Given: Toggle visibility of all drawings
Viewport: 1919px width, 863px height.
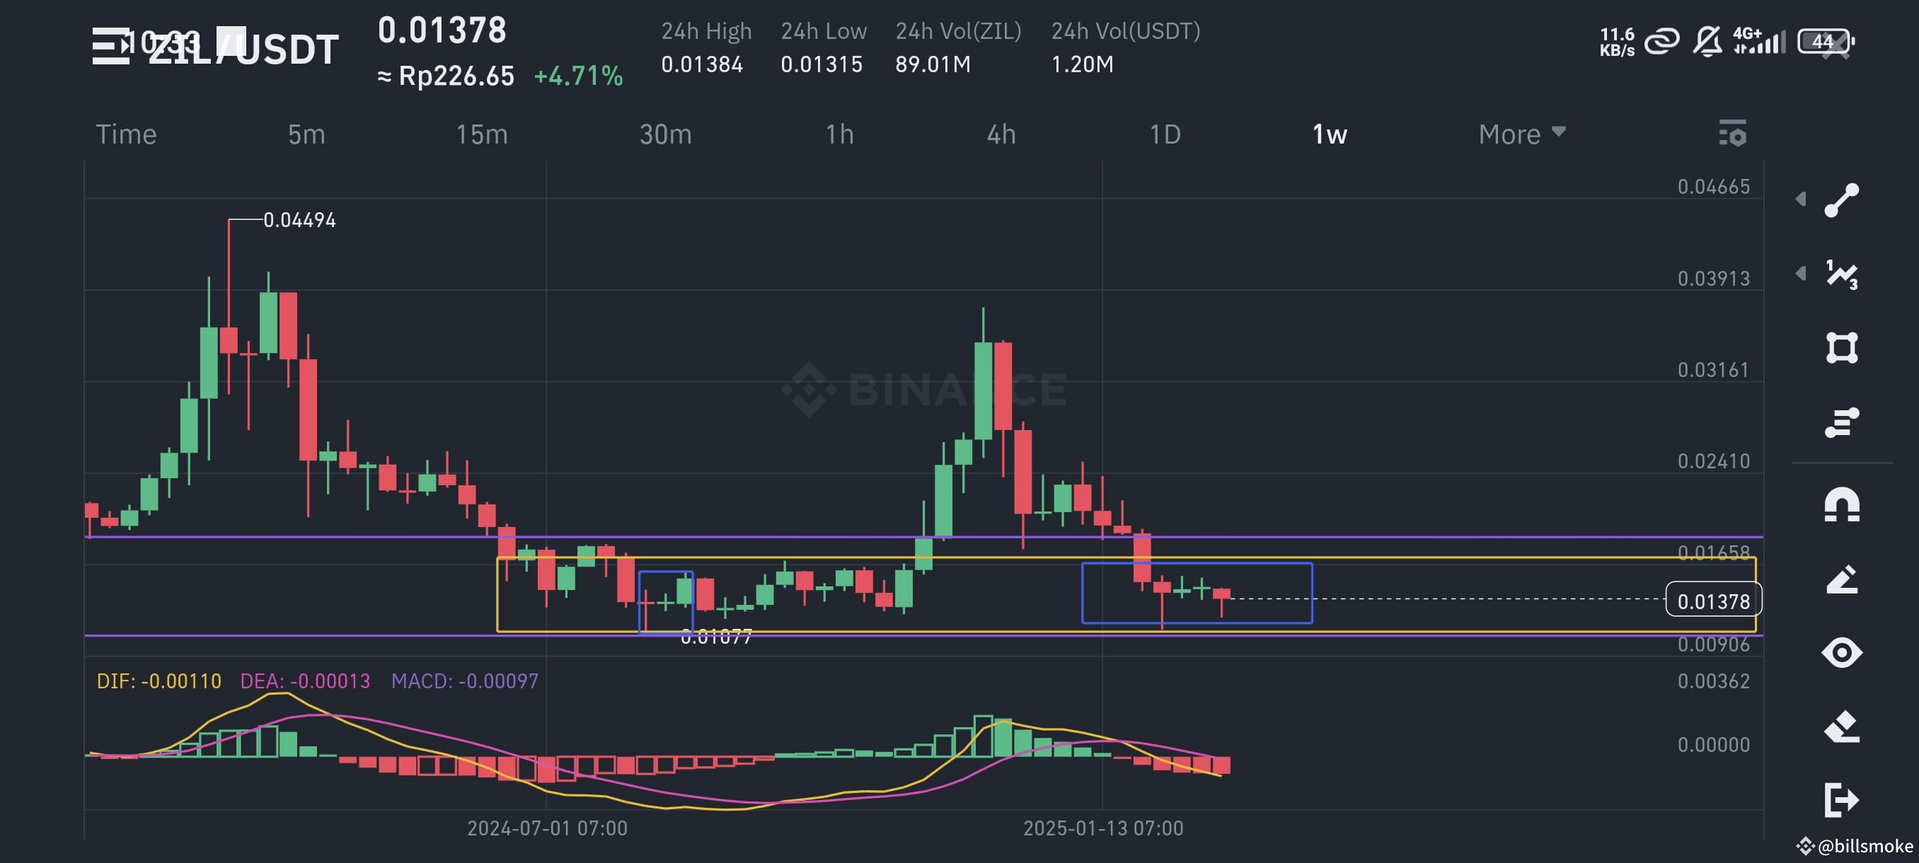Looking at the screenshot, I should (x=1842, y=653).
